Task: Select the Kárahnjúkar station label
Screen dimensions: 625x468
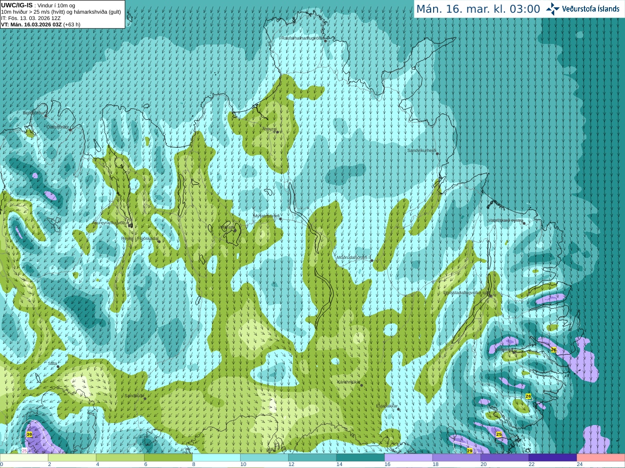Action: 349,382
